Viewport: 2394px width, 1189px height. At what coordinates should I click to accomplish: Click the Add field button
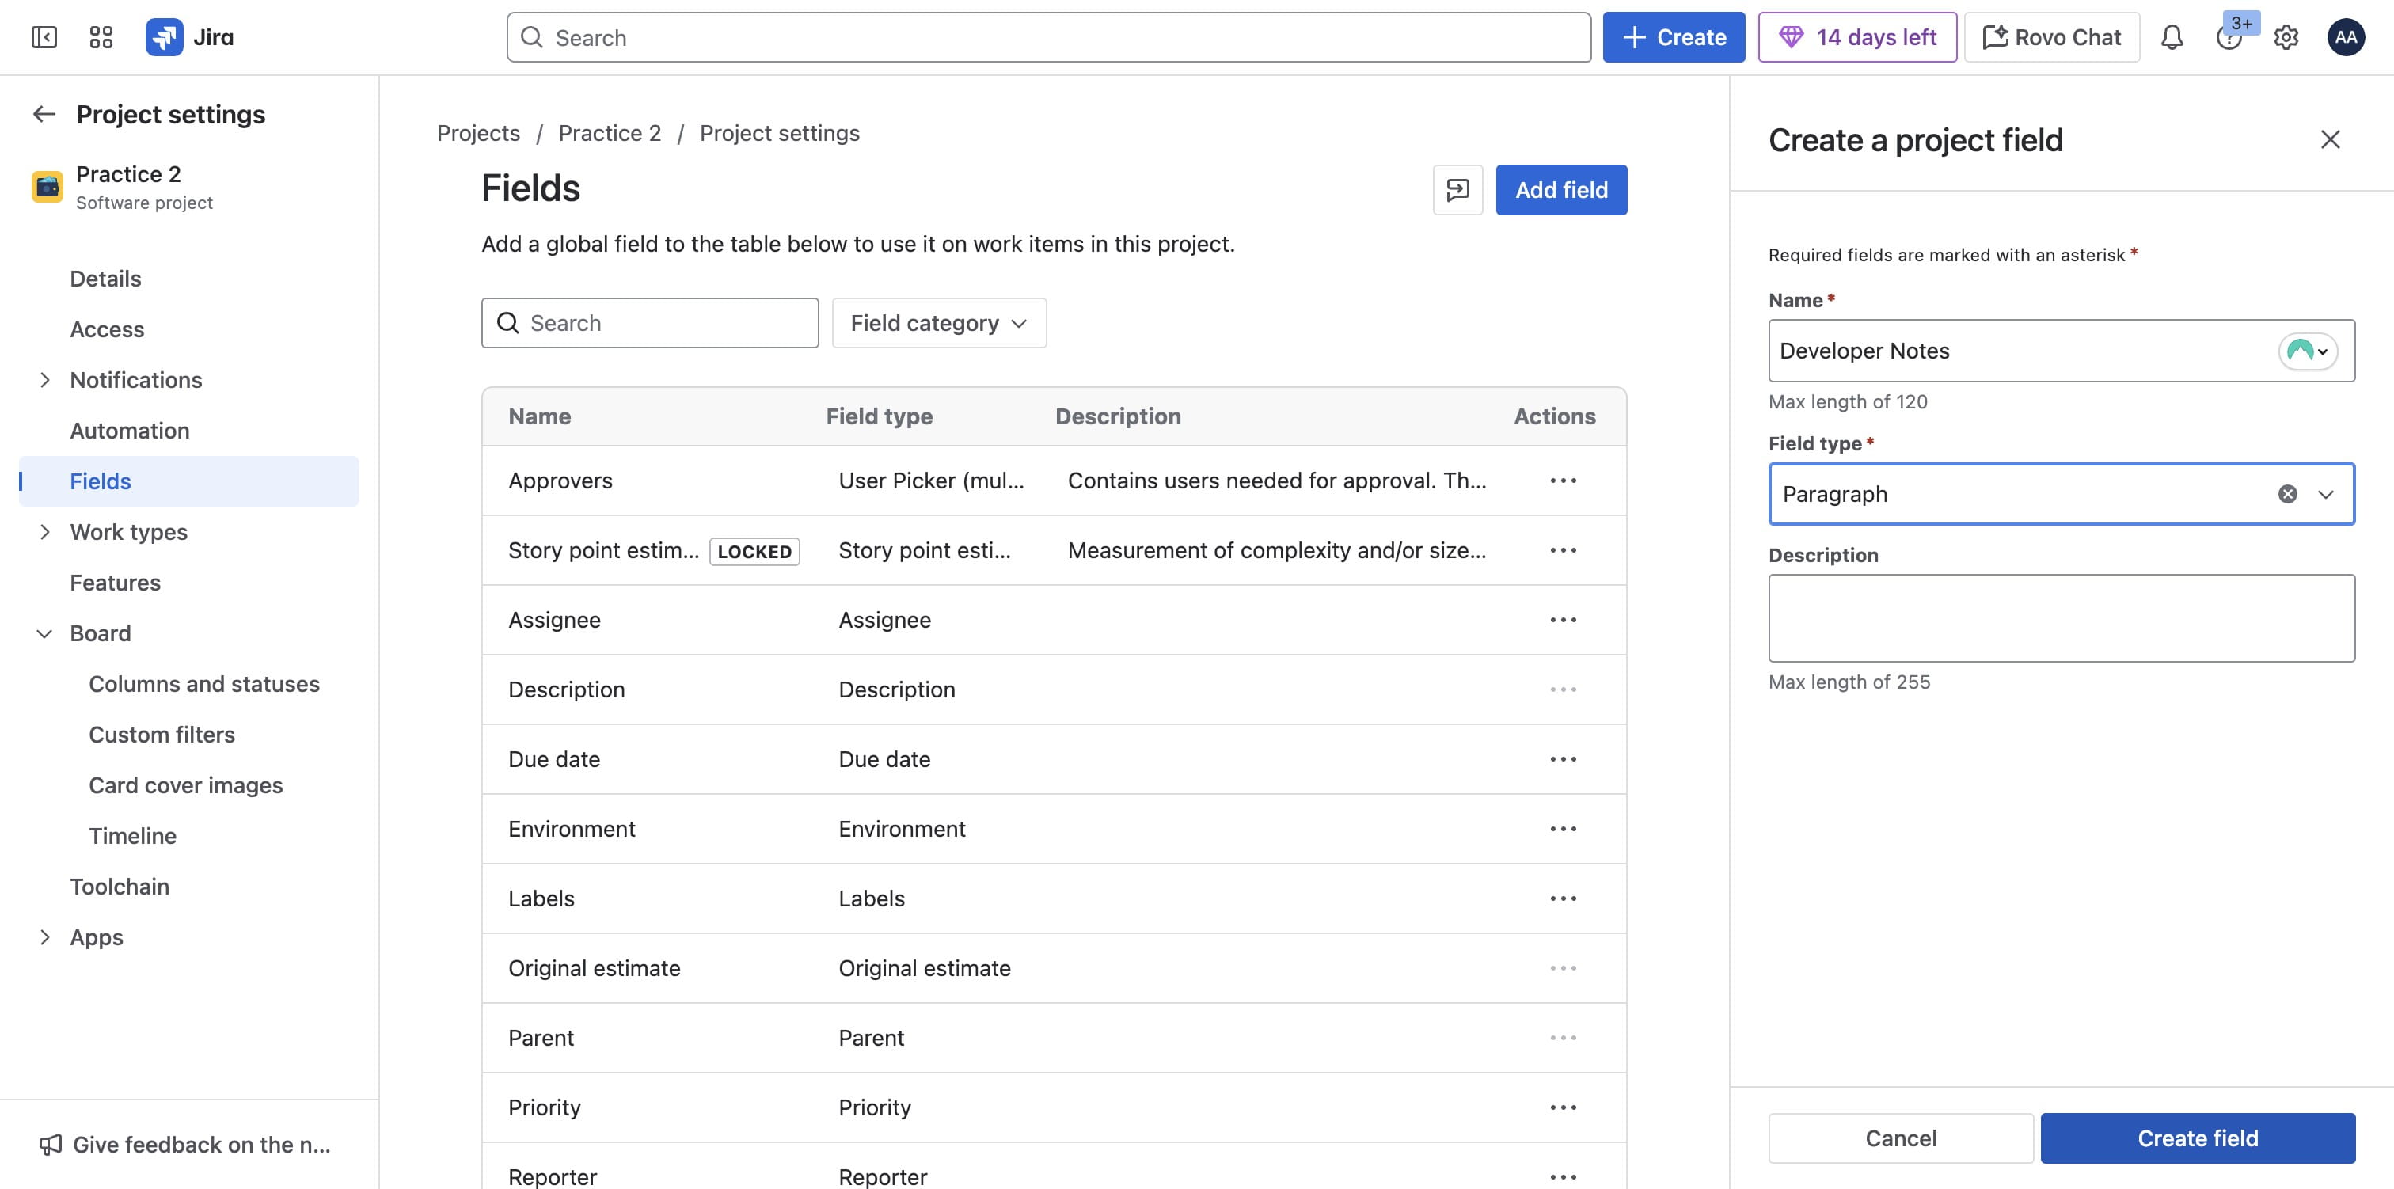click(x=1560, y=190)
